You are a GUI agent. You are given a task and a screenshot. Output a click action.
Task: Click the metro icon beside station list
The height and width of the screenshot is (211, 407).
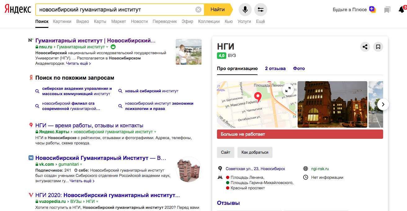pyautogui.click(x=220, y=178)
